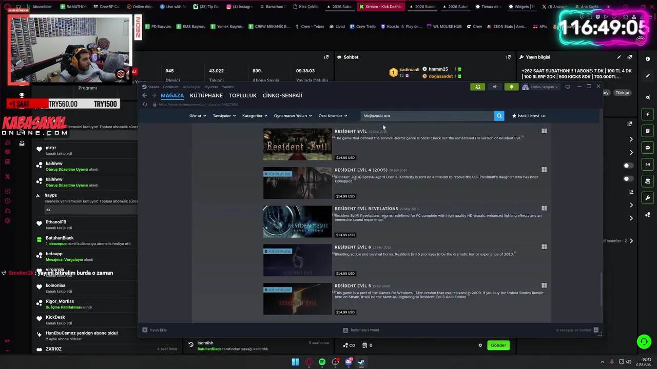Open Steam announcements megaphone icon
This screenshot has height=369, width=657.
pyautogui.click(x=495, y=87)
